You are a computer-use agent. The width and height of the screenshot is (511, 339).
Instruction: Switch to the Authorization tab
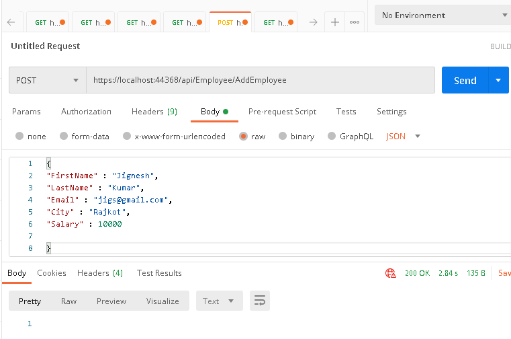pyautogui.click(x=86, y=112)
